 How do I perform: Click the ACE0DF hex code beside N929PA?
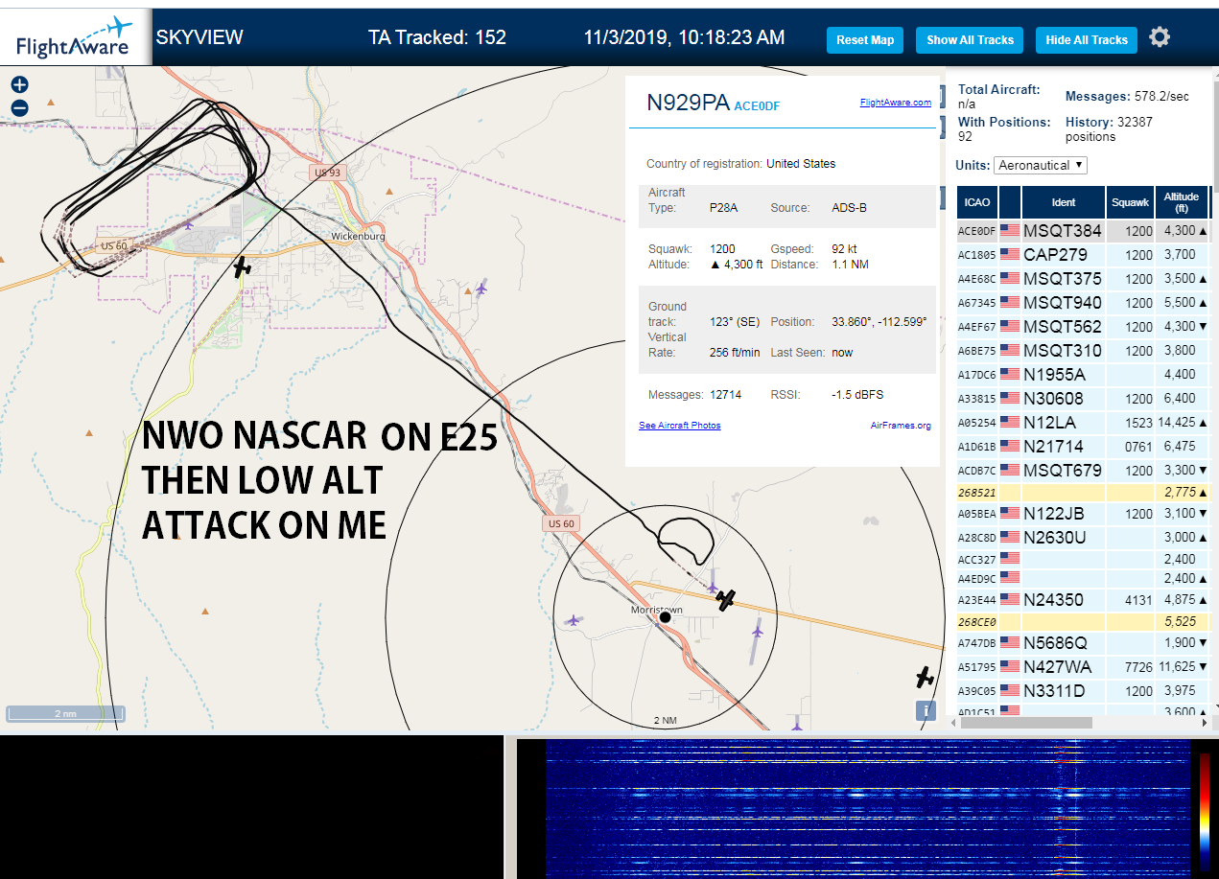757,106
